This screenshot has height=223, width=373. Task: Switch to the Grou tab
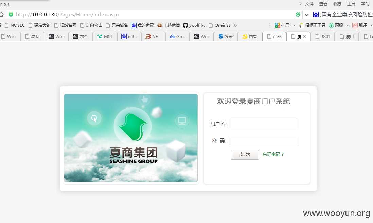pos(177,36)
